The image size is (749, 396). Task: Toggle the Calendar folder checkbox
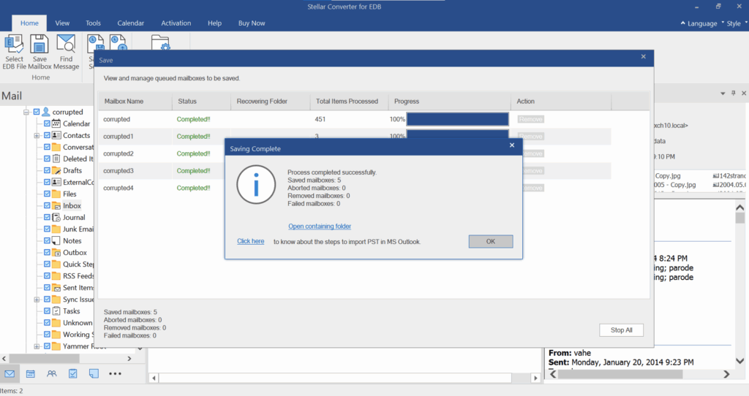tap(47, 123)
